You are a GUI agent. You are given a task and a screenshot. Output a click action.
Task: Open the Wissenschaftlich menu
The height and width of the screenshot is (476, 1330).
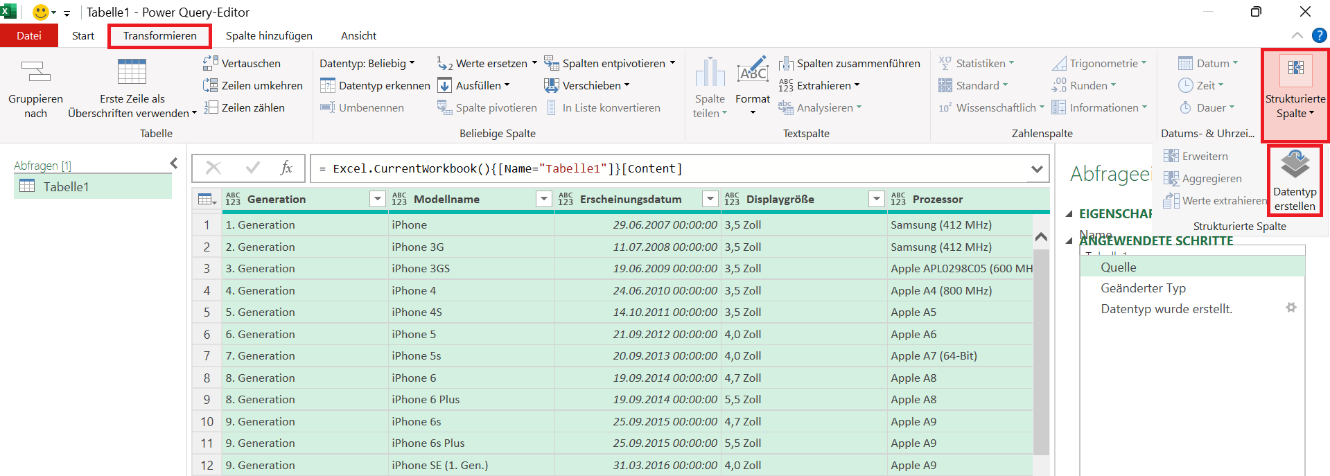[992, 107]
